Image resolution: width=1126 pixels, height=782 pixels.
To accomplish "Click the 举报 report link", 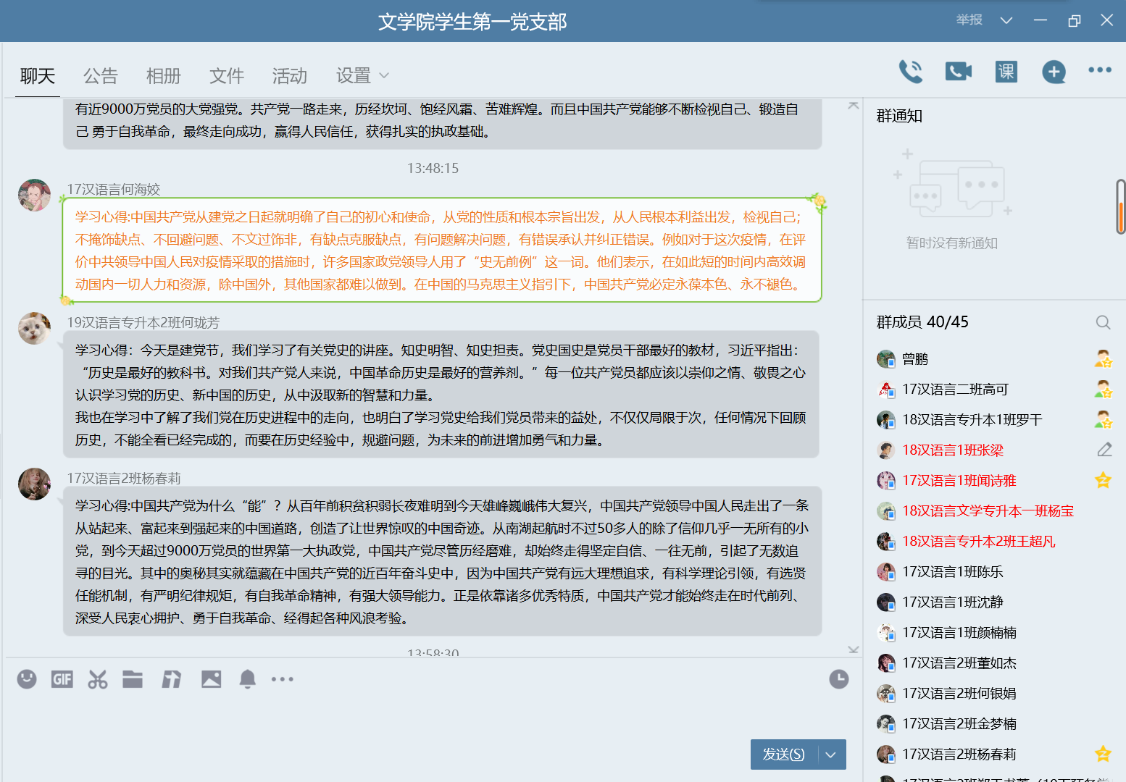I will click(969, 20).
